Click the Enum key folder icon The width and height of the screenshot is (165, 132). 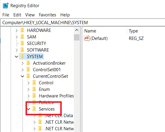coord(34,89)
